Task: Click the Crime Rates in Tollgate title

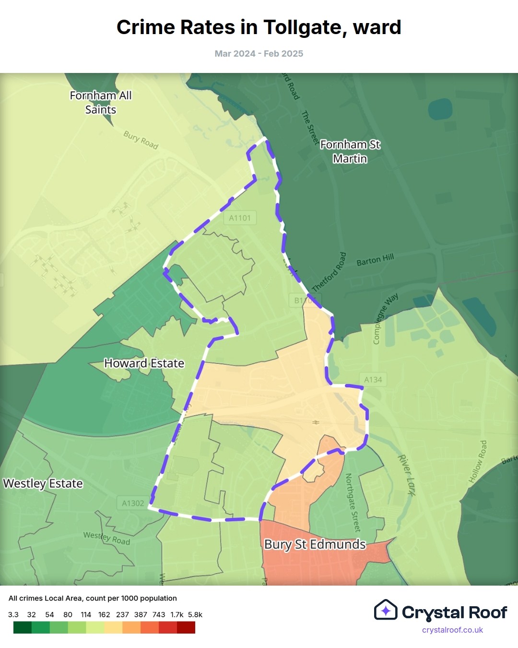Action: pos(259,27)
